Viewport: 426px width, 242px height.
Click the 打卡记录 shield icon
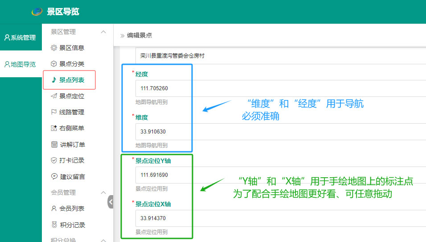[x=54, y=160]
